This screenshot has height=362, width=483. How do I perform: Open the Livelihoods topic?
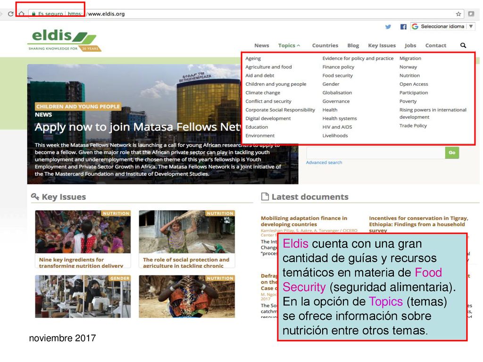(x=335, y=136)
